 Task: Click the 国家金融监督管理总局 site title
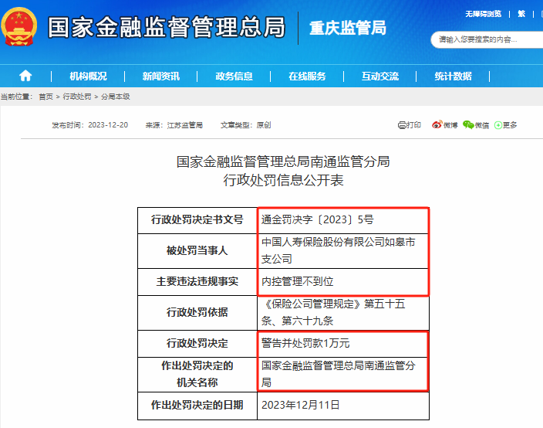[167, 27]
